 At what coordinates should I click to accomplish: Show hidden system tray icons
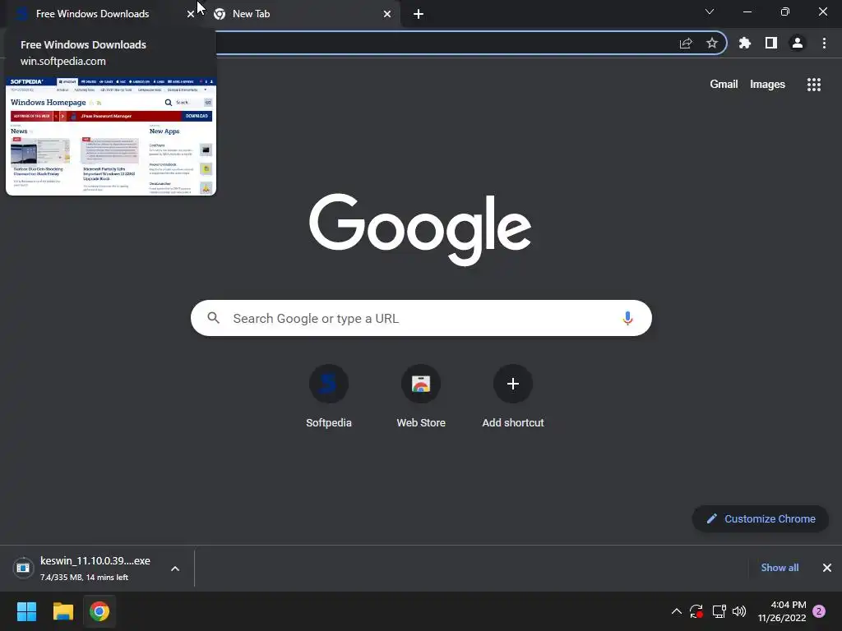677,611
